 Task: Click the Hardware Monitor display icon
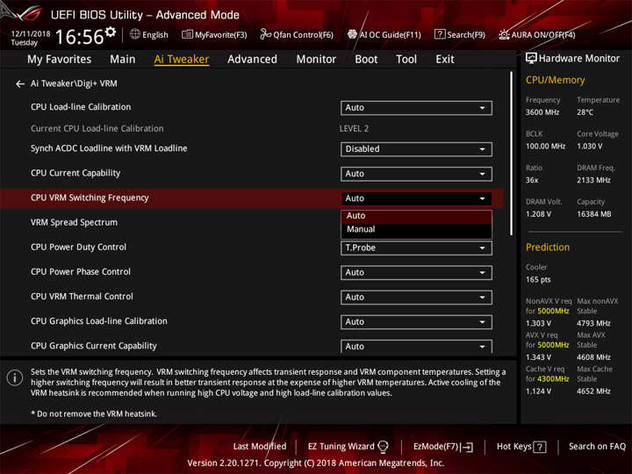tap(531, 58)
